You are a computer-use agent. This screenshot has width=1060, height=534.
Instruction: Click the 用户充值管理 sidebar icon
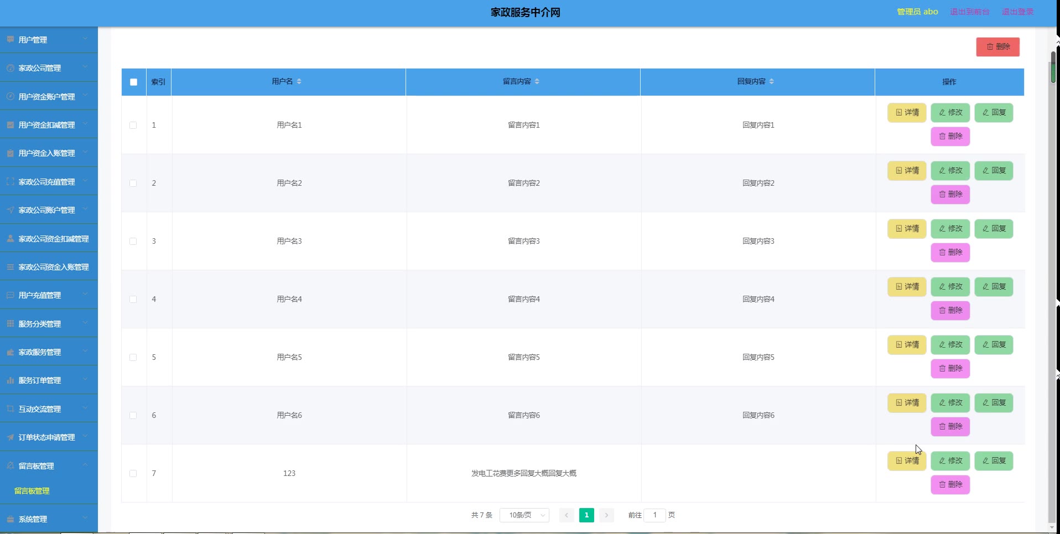11,295
